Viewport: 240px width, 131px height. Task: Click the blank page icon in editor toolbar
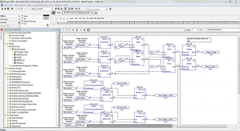pos(73,30)
